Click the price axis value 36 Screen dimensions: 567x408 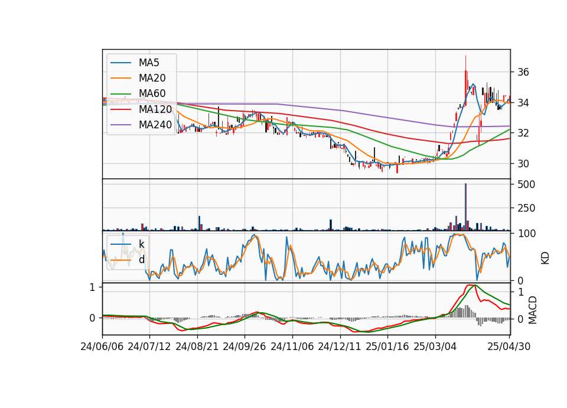523,72
